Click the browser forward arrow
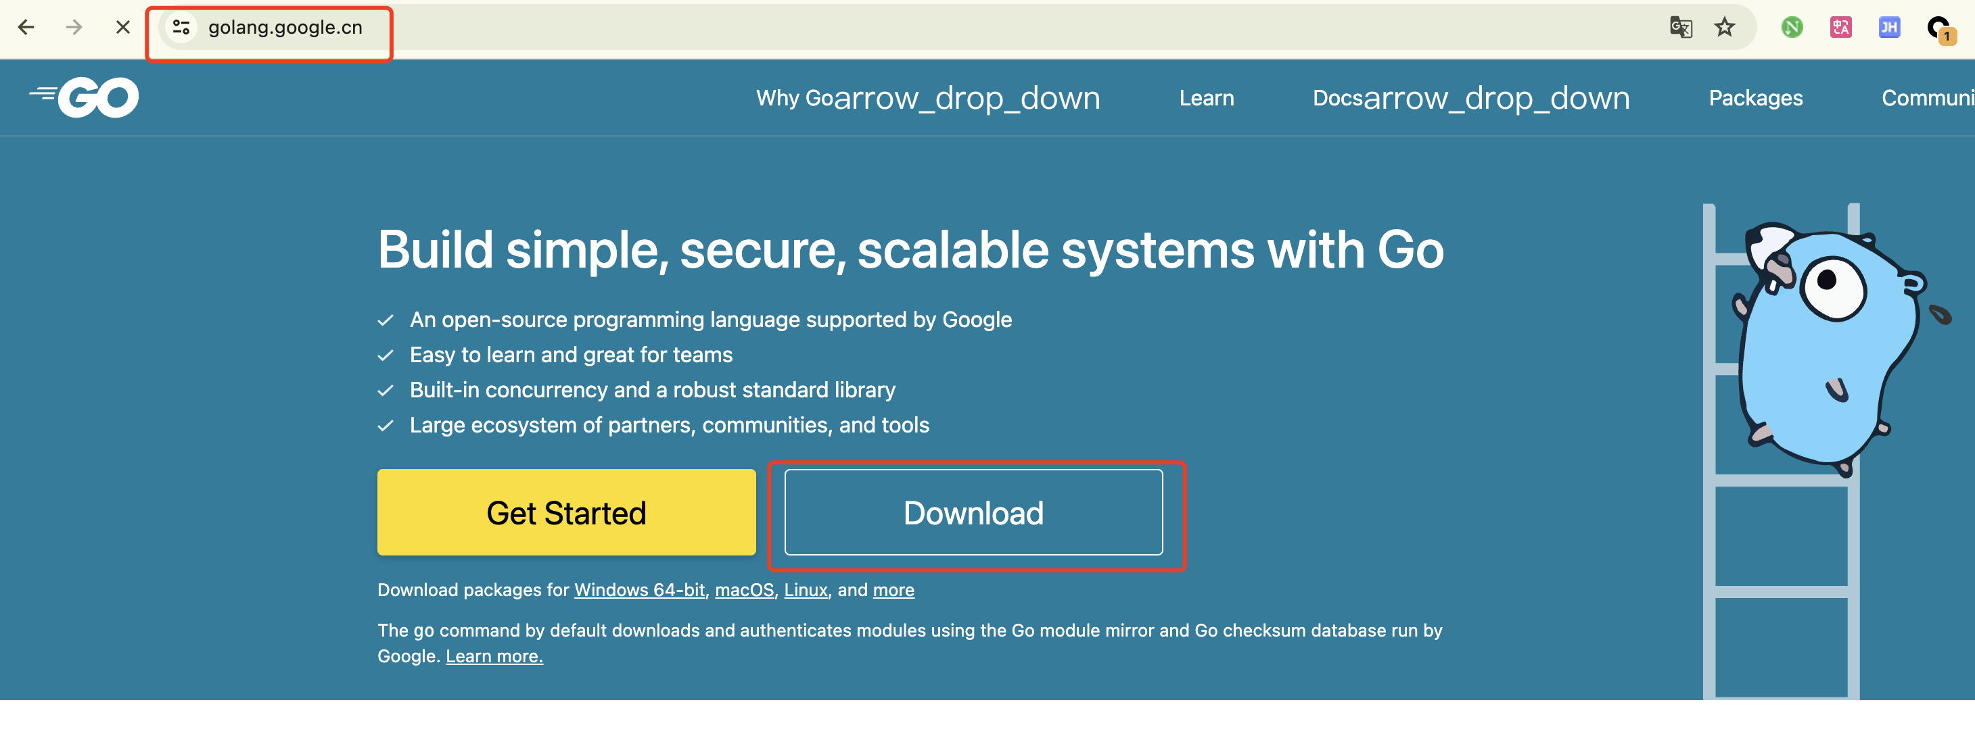The height and width of the screenshot is (742, 1975). click(x=74, y=28)
